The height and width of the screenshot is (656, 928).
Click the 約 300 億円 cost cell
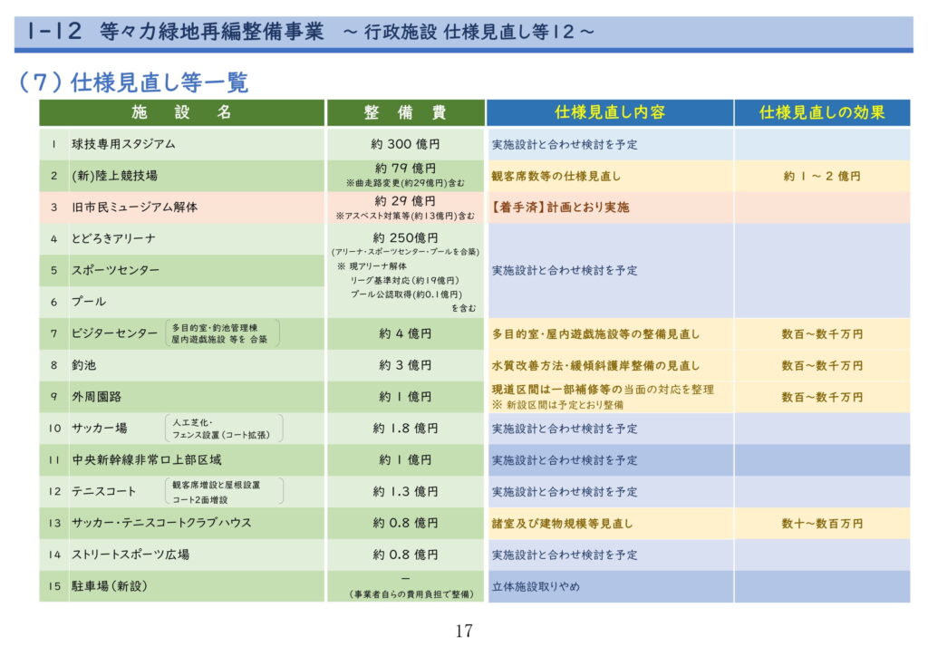click(405, 144)
